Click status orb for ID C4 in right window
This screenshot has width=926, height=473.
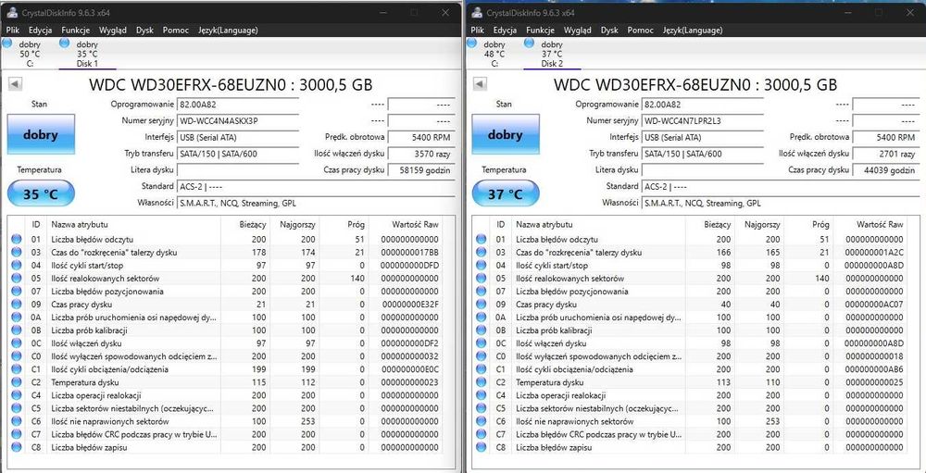(x=482, y=395)
